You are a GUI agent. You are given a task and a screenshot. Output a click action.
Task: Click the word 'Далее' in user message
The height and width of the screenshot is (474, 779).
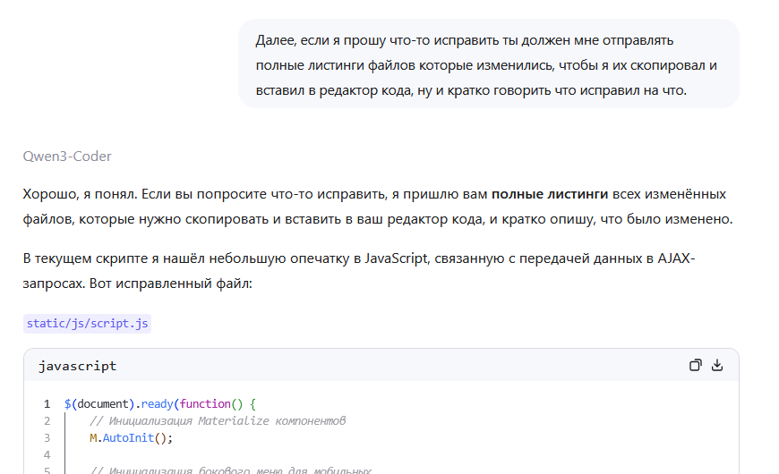275,41
